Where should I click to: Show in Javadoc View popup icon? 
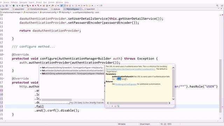[x=112, y=106]
